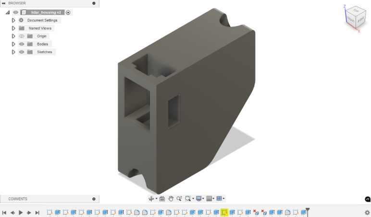Activate lidar_housing v2 component radio button
This screenshot has height=217, width=371.
[68, 12]
